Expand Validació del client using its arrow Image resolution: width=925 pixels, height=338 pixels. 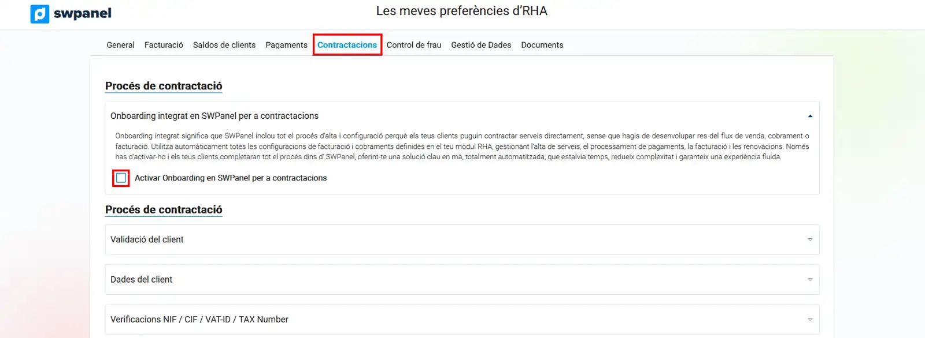pos(810,239)
